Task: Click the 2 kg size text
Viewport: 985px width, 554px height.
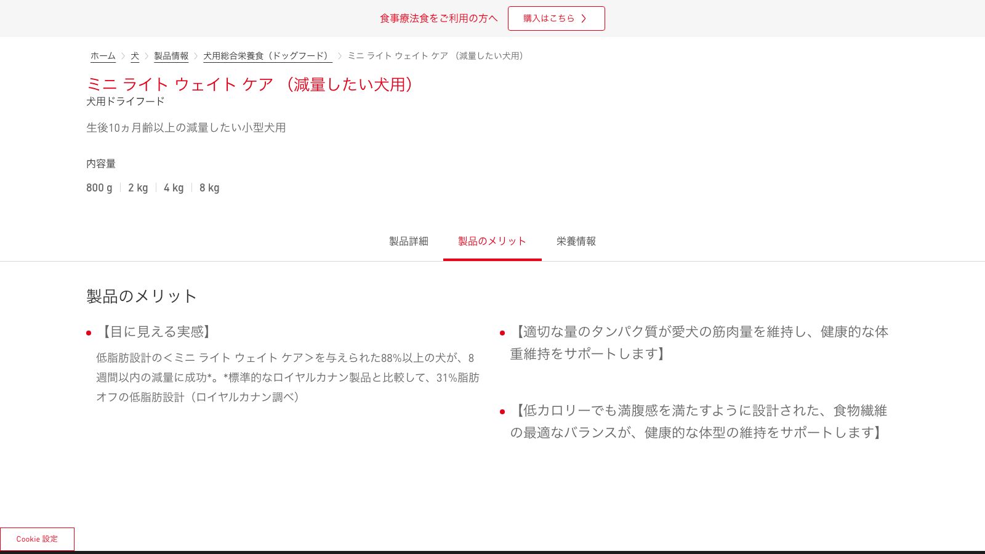Action: (138, 188)
